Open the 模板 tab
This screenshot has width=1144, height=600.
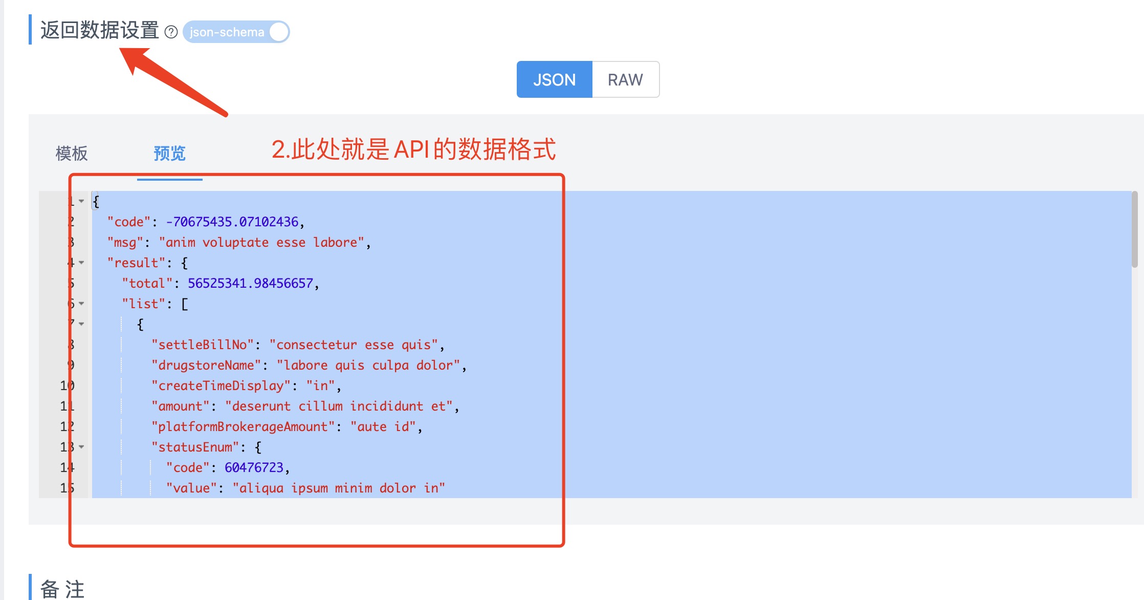[72, 153]
